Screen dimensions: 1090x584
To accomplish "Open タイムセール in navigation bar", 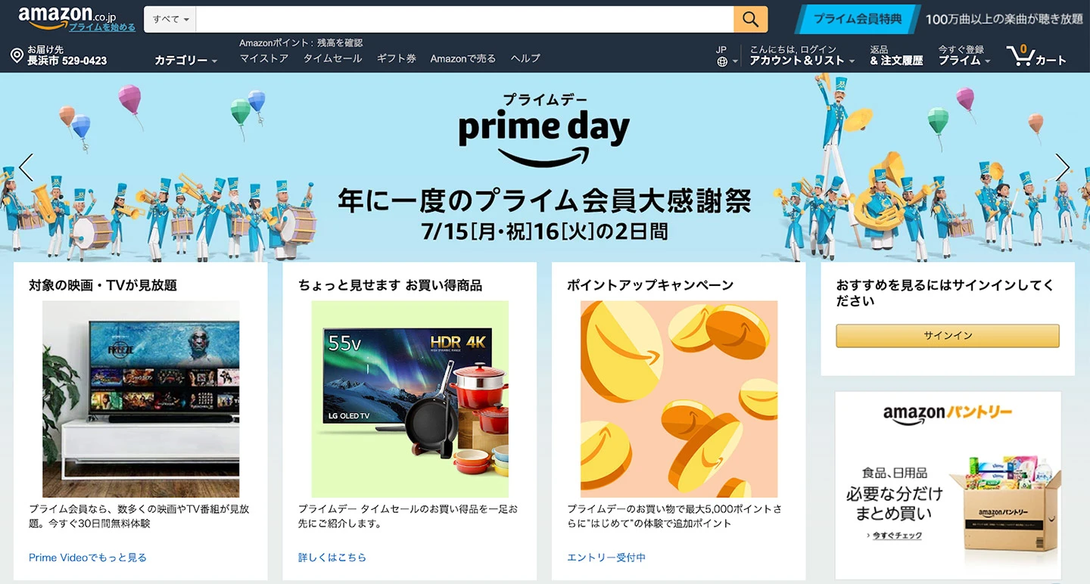I will coord(332,58).
